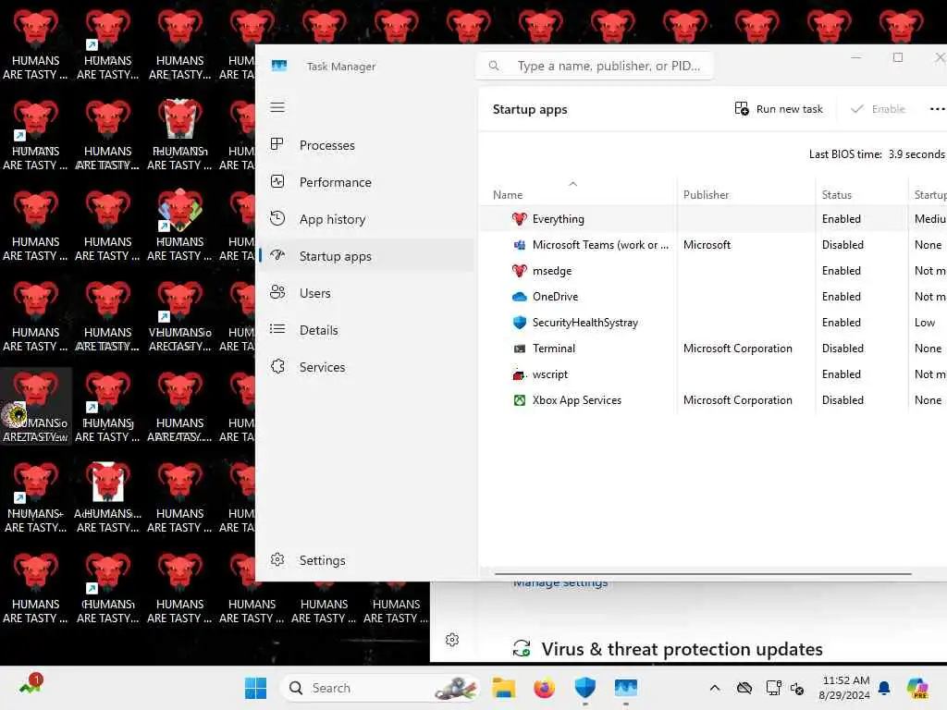
Task: Click the Terminal icon in startup list
Action: (520, 349)
